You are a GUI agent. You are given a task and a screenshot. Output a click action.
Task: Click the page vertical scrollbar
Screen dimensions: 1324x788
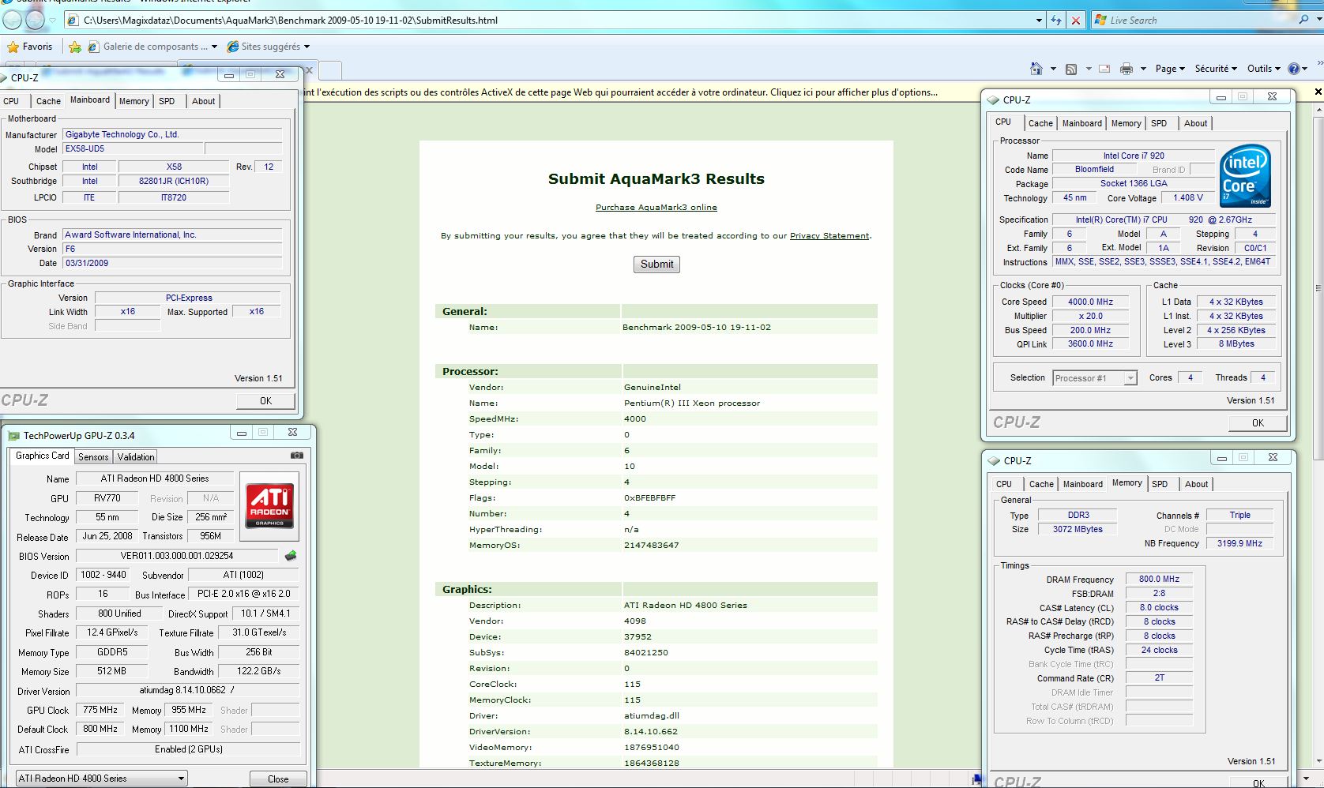click(x=1318, y=289)
